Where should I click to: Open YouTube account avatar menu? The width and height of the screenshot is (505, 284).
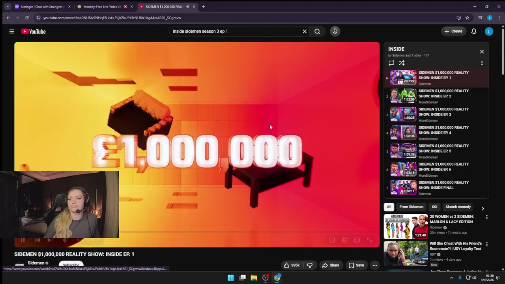pos(489,32)
